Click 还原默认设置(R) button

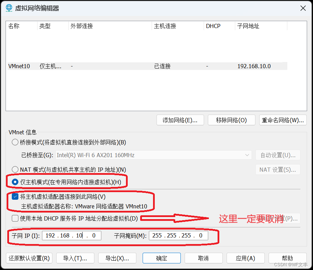(29, 258)
